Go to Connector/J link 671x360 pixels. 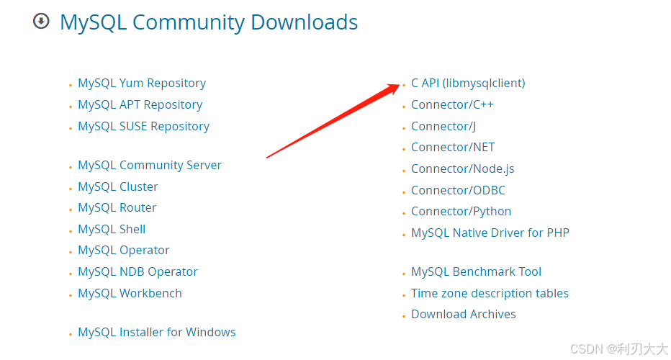443,126
